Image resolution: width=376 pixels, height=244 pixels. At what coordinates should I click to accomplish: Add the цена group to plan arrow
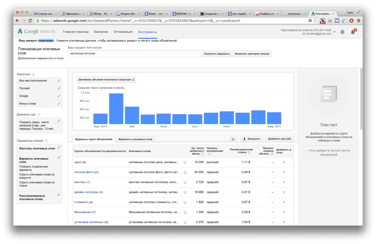(x=284, y=162)
